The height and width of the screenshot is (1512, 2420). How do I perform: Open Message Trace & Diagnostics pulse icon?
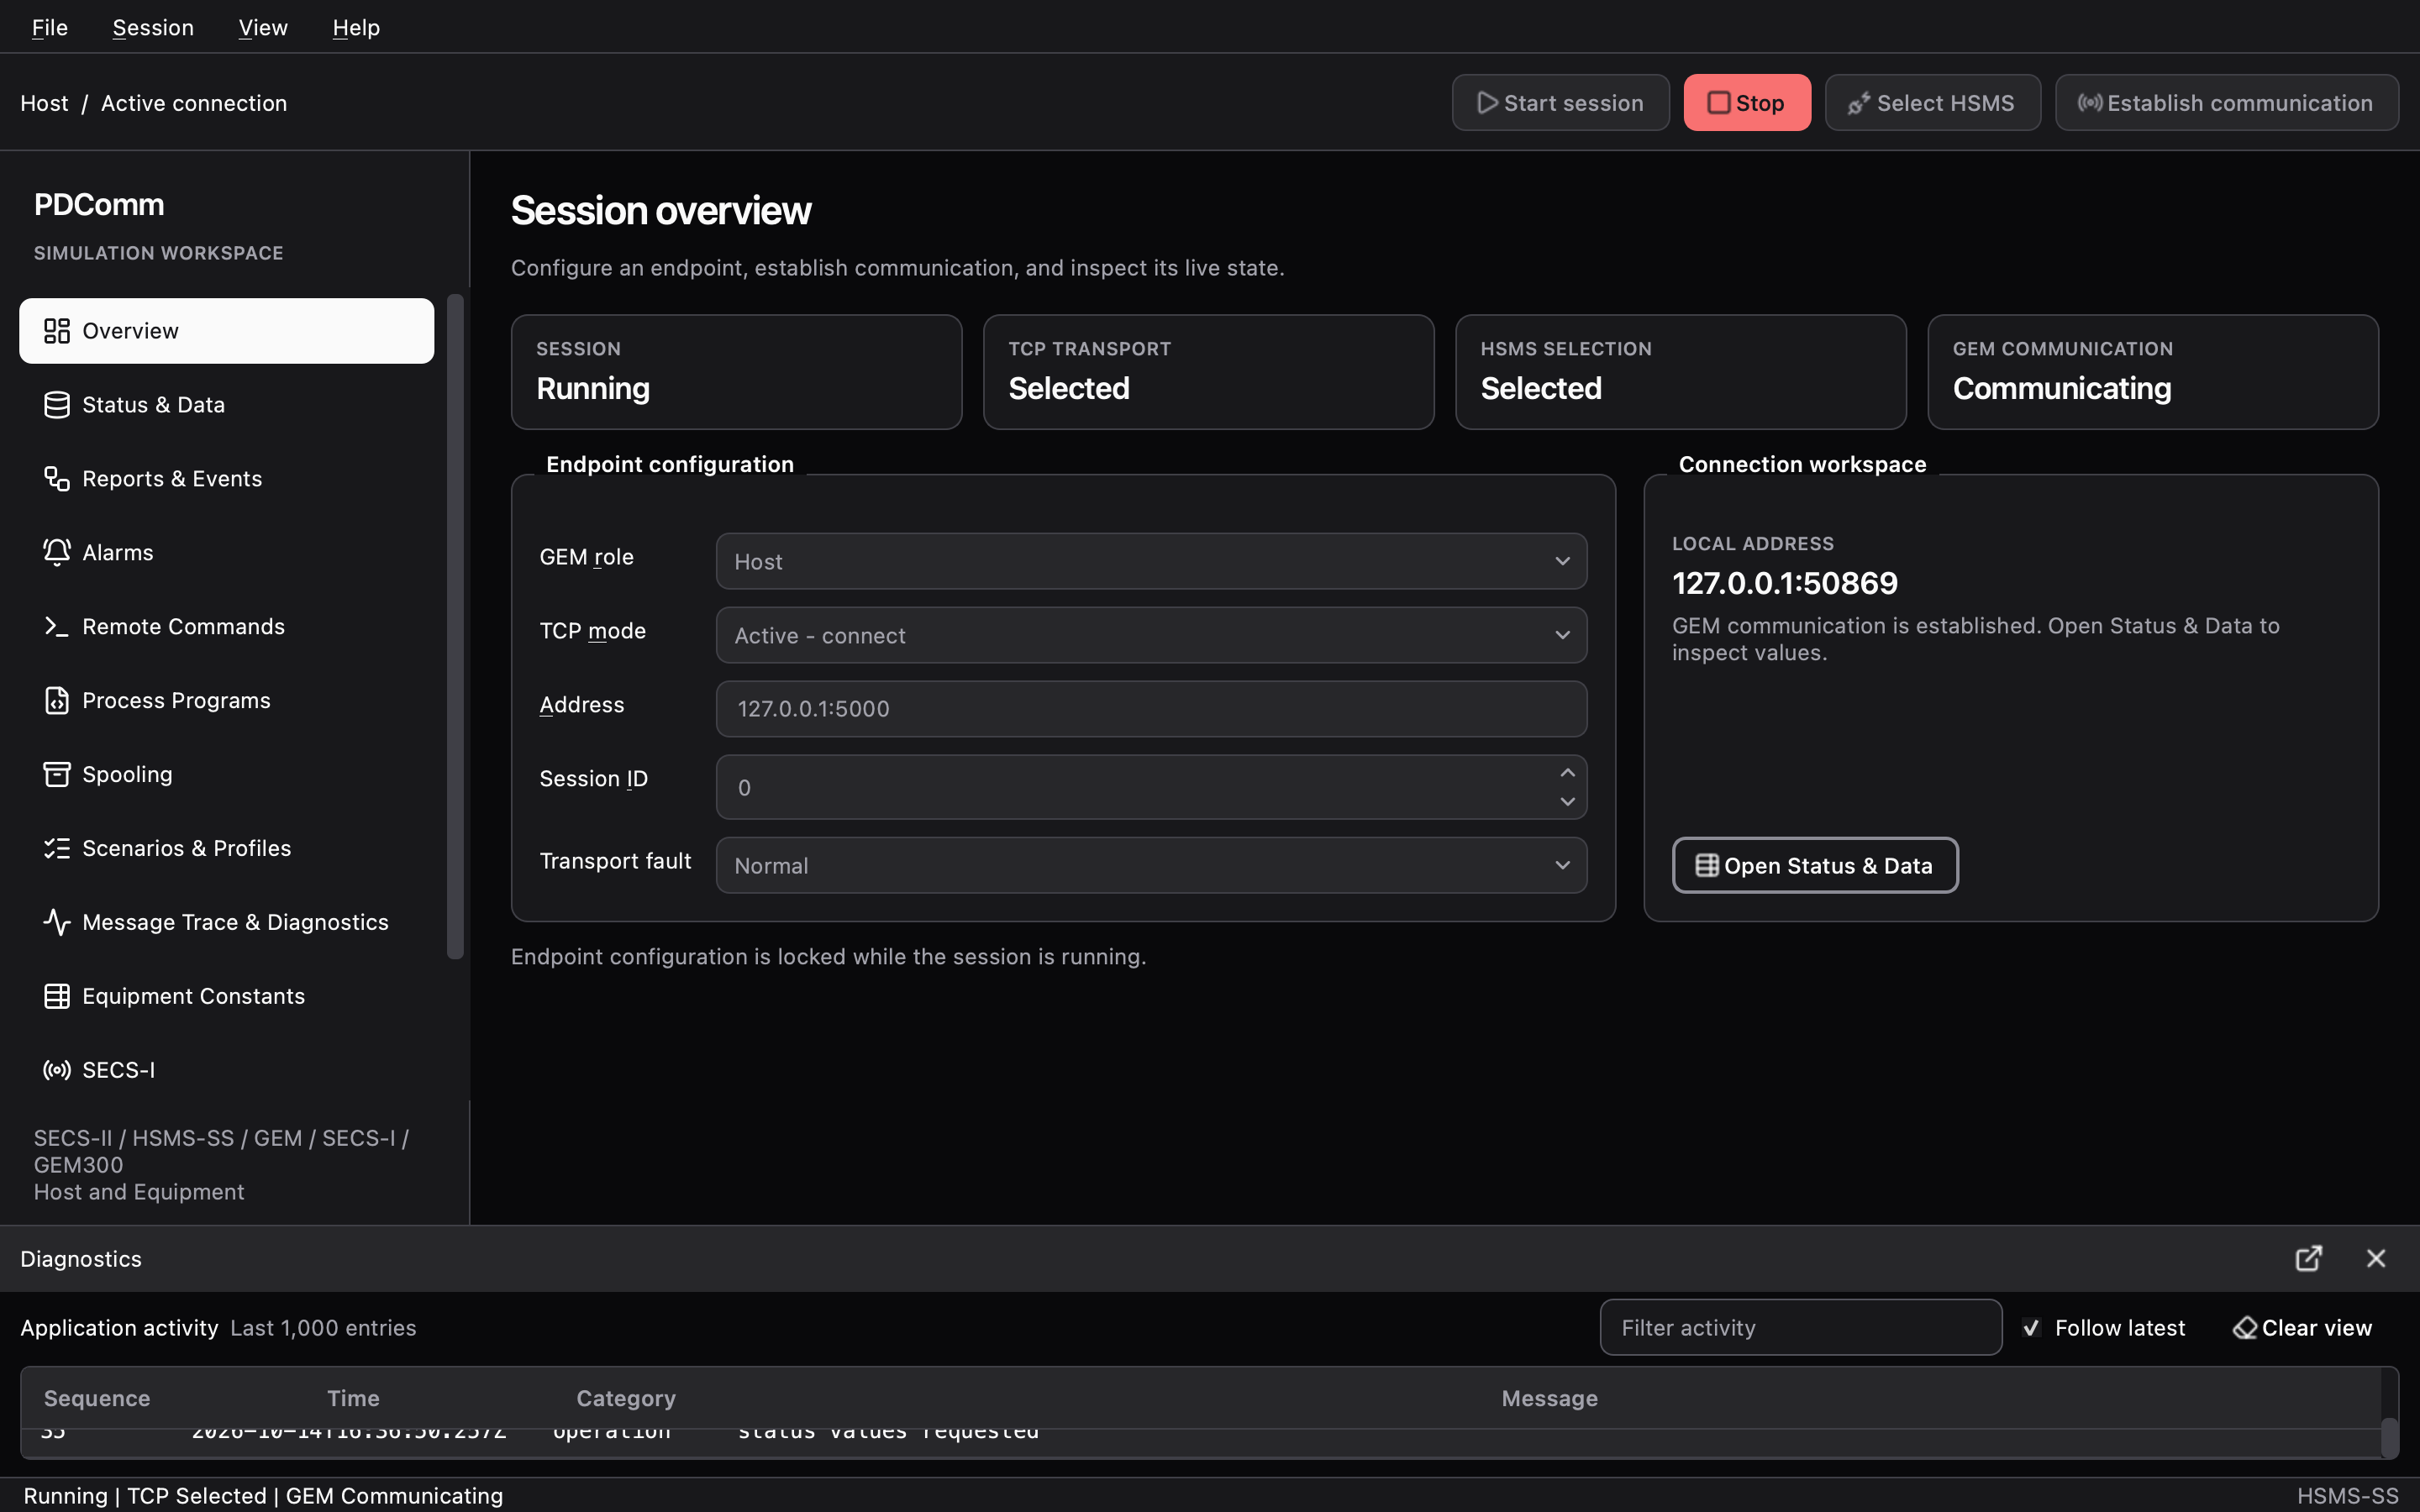point(57,923)
